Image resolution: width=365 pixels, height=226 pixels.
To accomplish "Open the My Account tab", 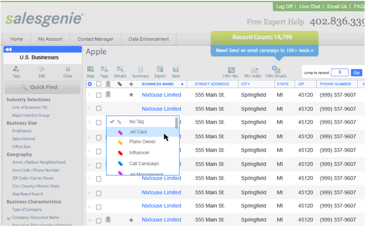I will (x=50, y=39).
